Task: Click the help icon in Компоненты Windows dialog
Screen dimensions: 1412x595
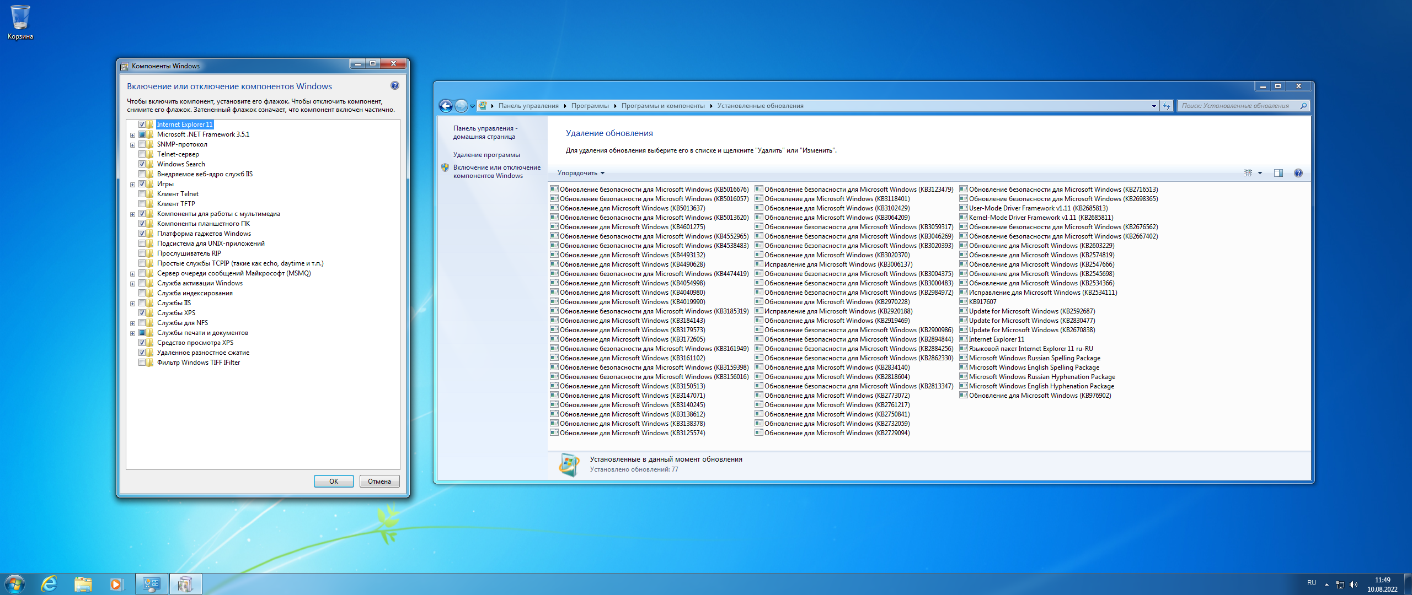Action: (x=395, y=85)
